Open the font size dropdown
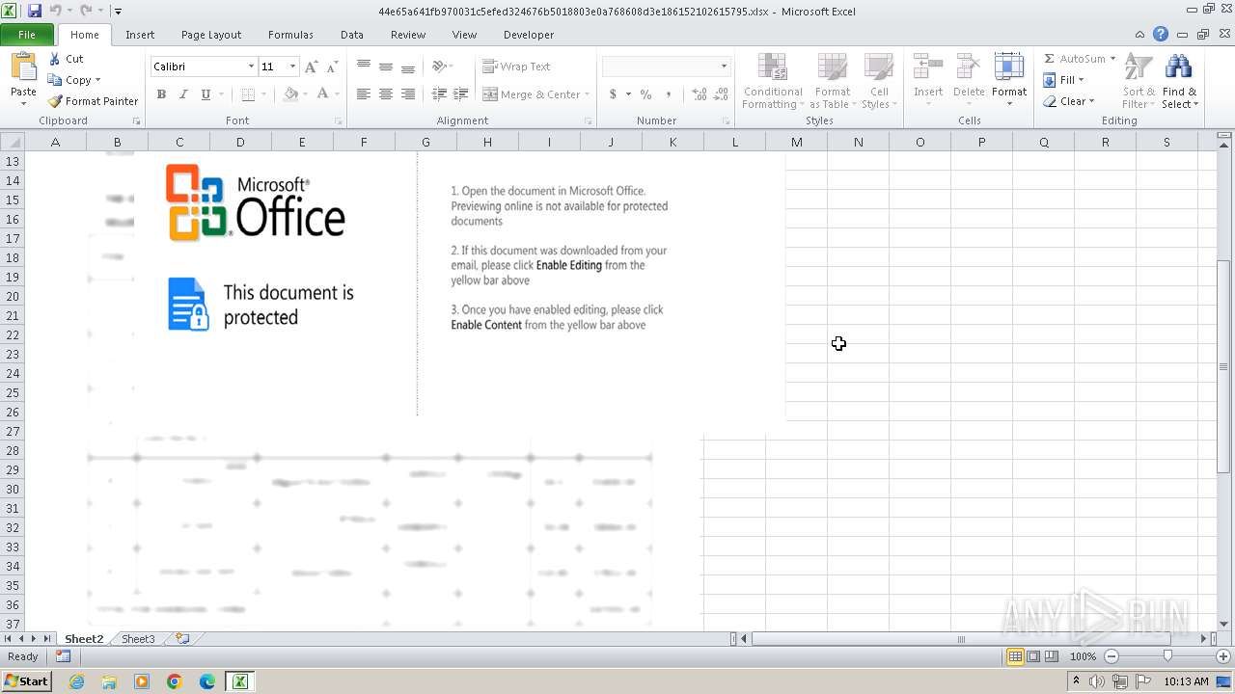The height and width of the screenshot is (694, 1235). point(292,67)
